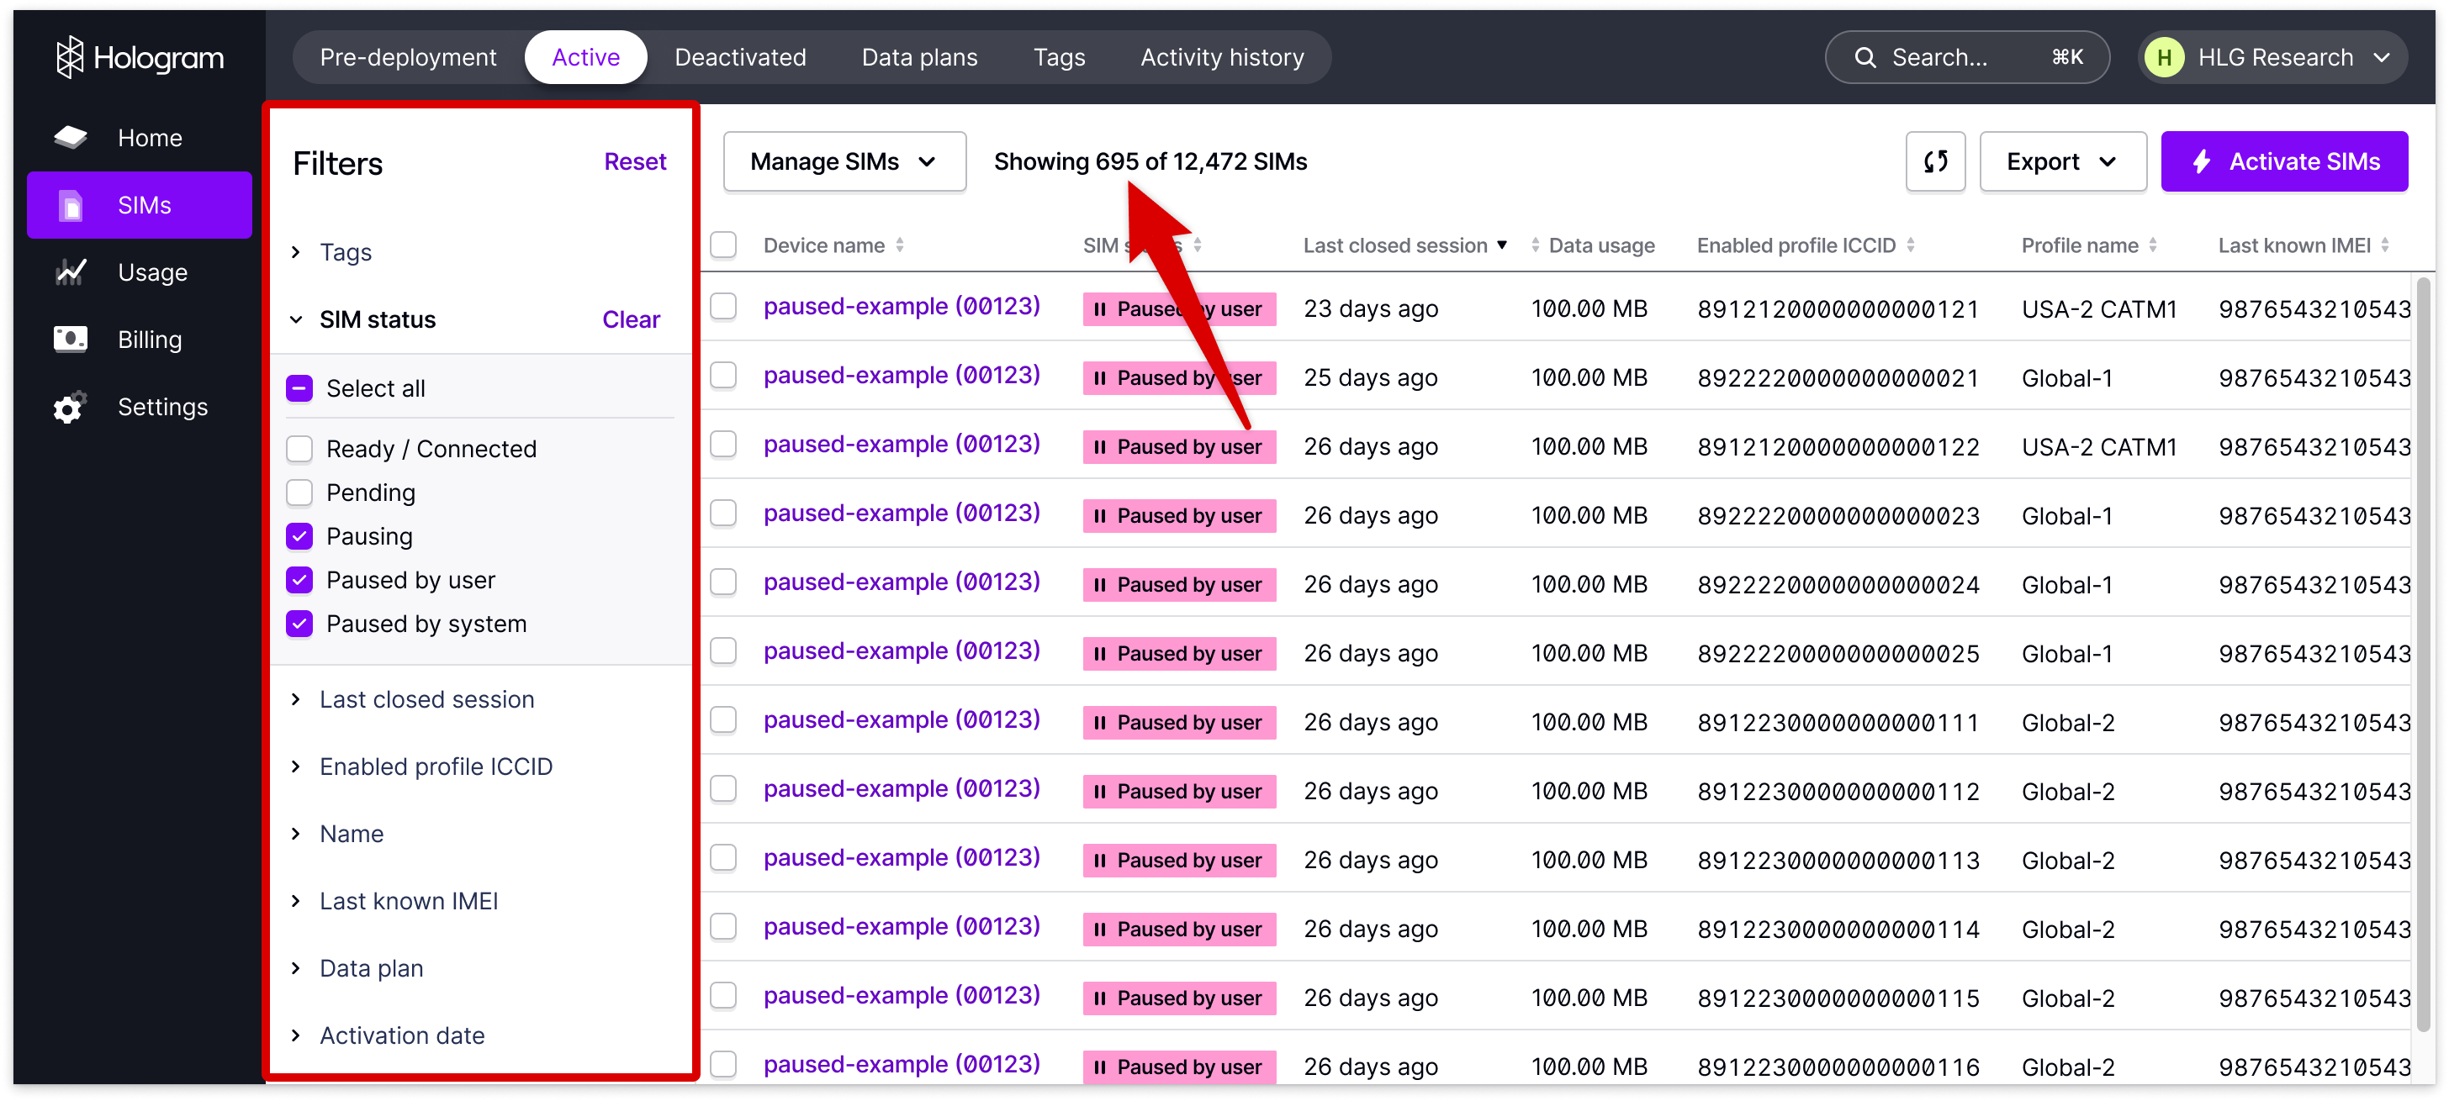Open Usage chart icon in sidebar

click(x=71, y=272)
